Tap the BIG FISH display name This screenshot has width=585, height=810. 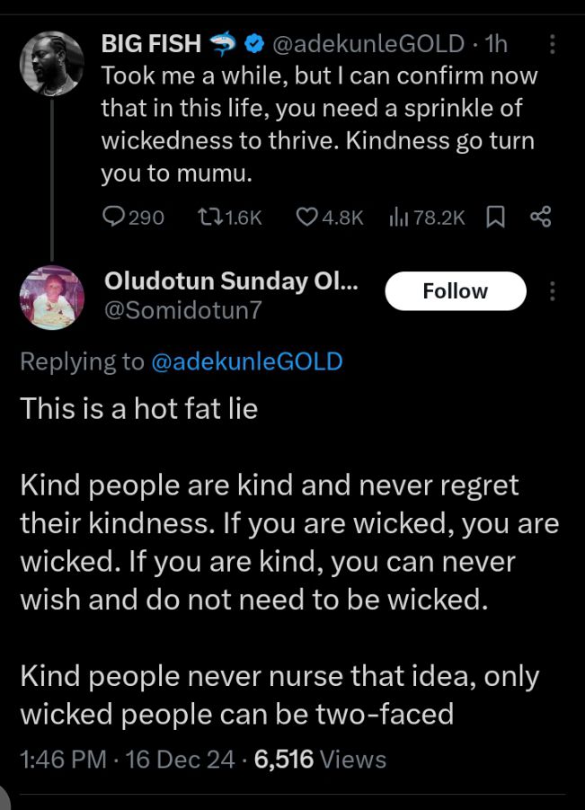click(152, 43)
